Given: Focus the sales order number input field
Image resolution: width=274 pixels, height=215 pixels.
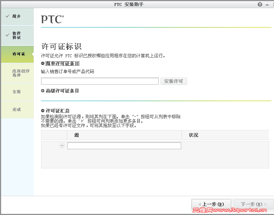Looking at the screenshot, I should coord(100,81).
